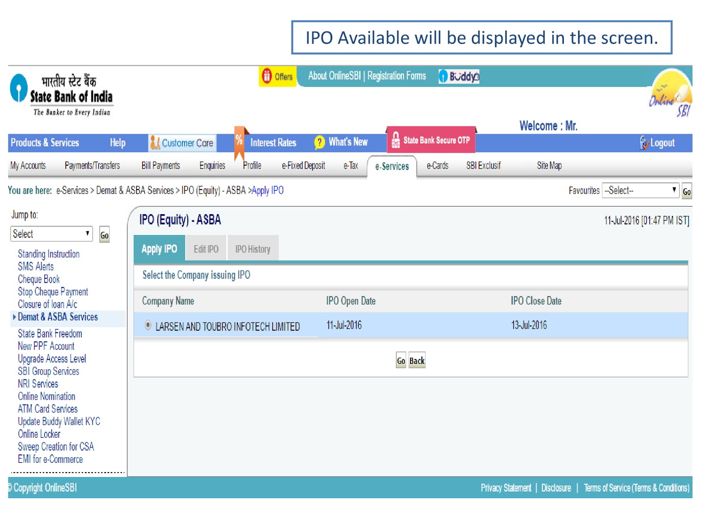The height and width of the screenshot is (530, 707).
Task: Open the My Accounts menu
Action: point(28,166)
